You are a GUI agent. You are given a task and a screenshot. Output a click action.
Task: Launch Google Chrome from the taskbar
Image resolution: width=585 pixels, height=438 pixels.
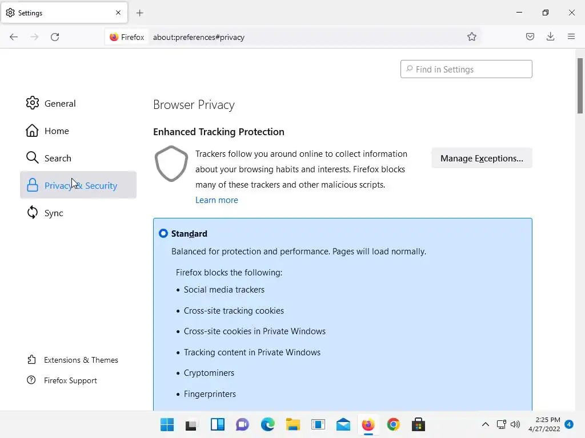tap(393, 424)
